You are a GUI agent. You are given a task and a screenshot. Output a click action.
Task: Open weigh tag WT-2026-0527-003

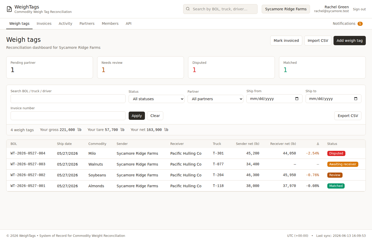[28, 164]
